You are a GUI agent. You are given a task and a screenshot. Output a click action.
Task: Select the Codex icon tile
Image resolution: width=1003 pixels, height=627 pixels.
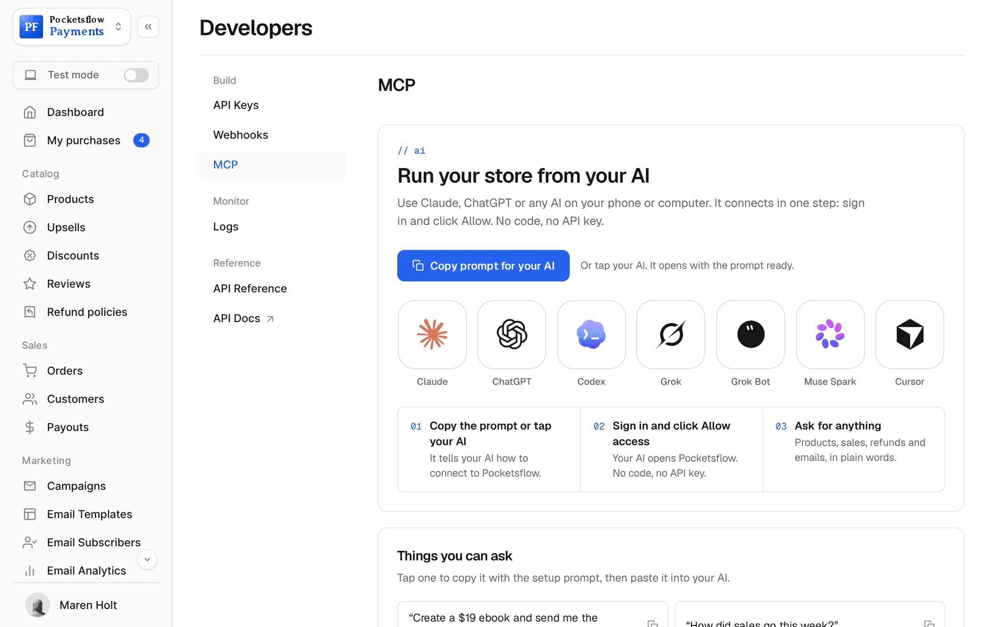(591, 335)
